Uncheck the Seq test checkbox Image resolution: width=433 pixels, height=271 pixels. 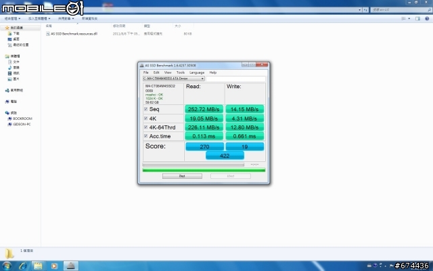pyautogui.click(x=146, y=109)
